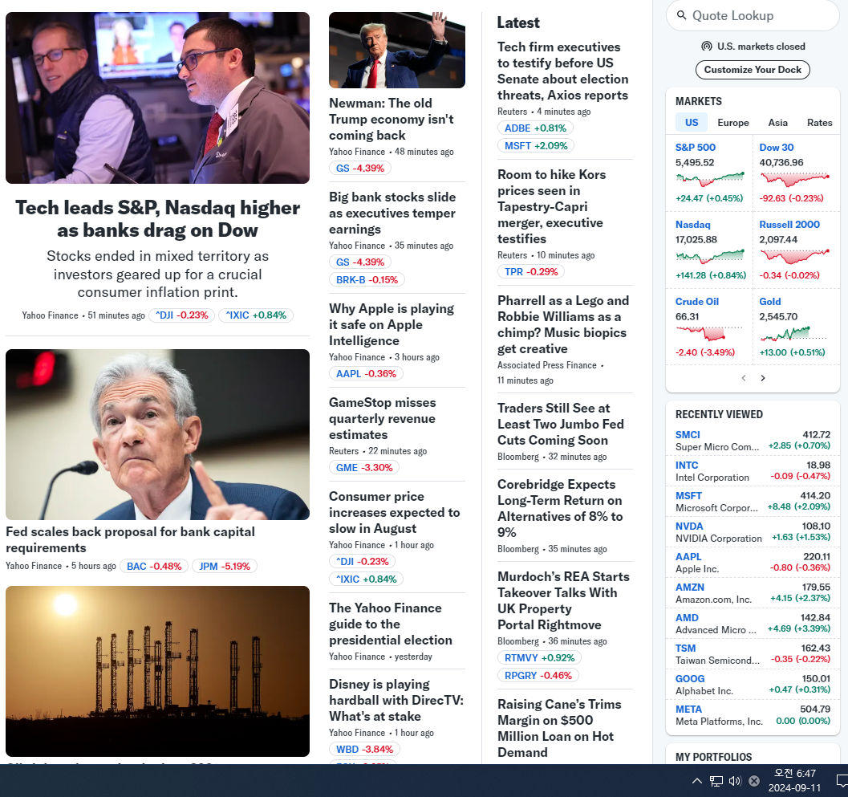
Task: Open Crude Oil quote link
Action: [x=696, y=301]
